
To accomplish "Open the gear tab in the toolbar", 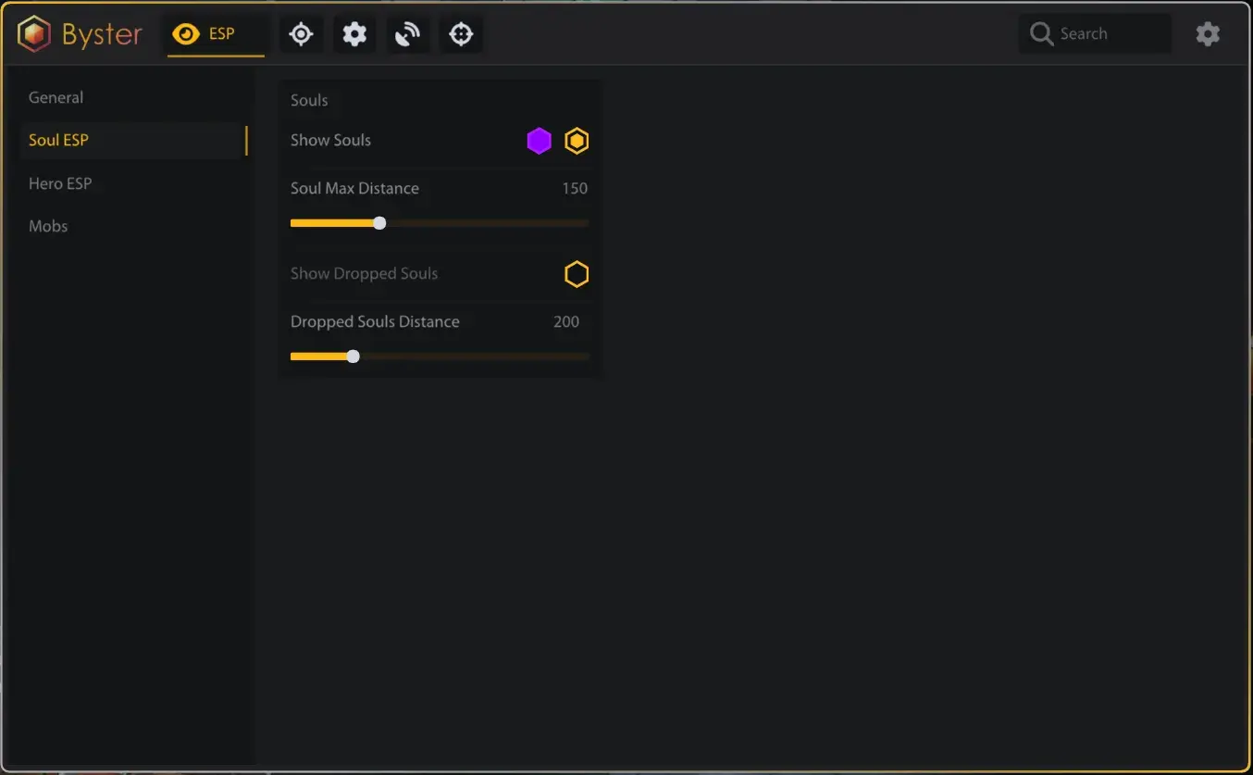I will coord(354,34).
